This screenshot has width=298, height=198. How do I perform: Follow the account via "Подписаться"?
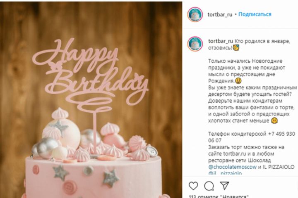(255, 14)
